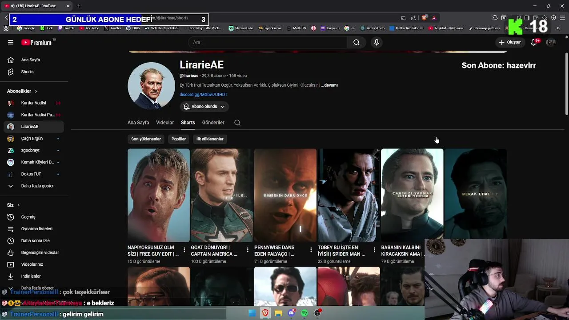The width and height of the screenshot is (569, 320).
Task: Open Videolarınız in sidebar
Action: (x=34, y=264)
